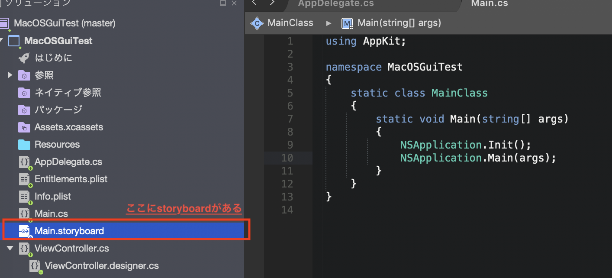This screenshot has width=612, height=278.
Task: Click the ViewController.cs file icon
Action: (25, 249)
